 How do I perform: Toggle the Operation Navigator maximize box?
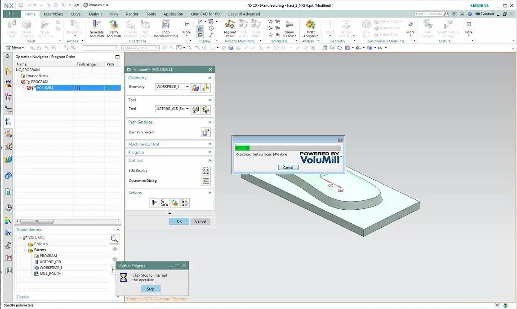pos(117,57)
